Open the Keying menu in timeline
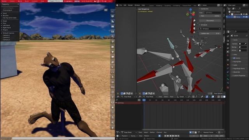The height and width of the screenshot is (140, 249). point(134,136)
